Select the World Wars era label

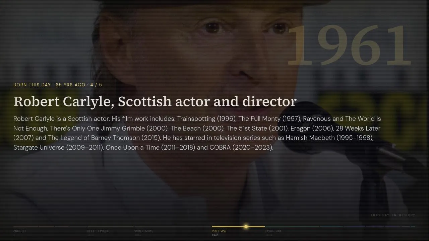click(143, 231)
